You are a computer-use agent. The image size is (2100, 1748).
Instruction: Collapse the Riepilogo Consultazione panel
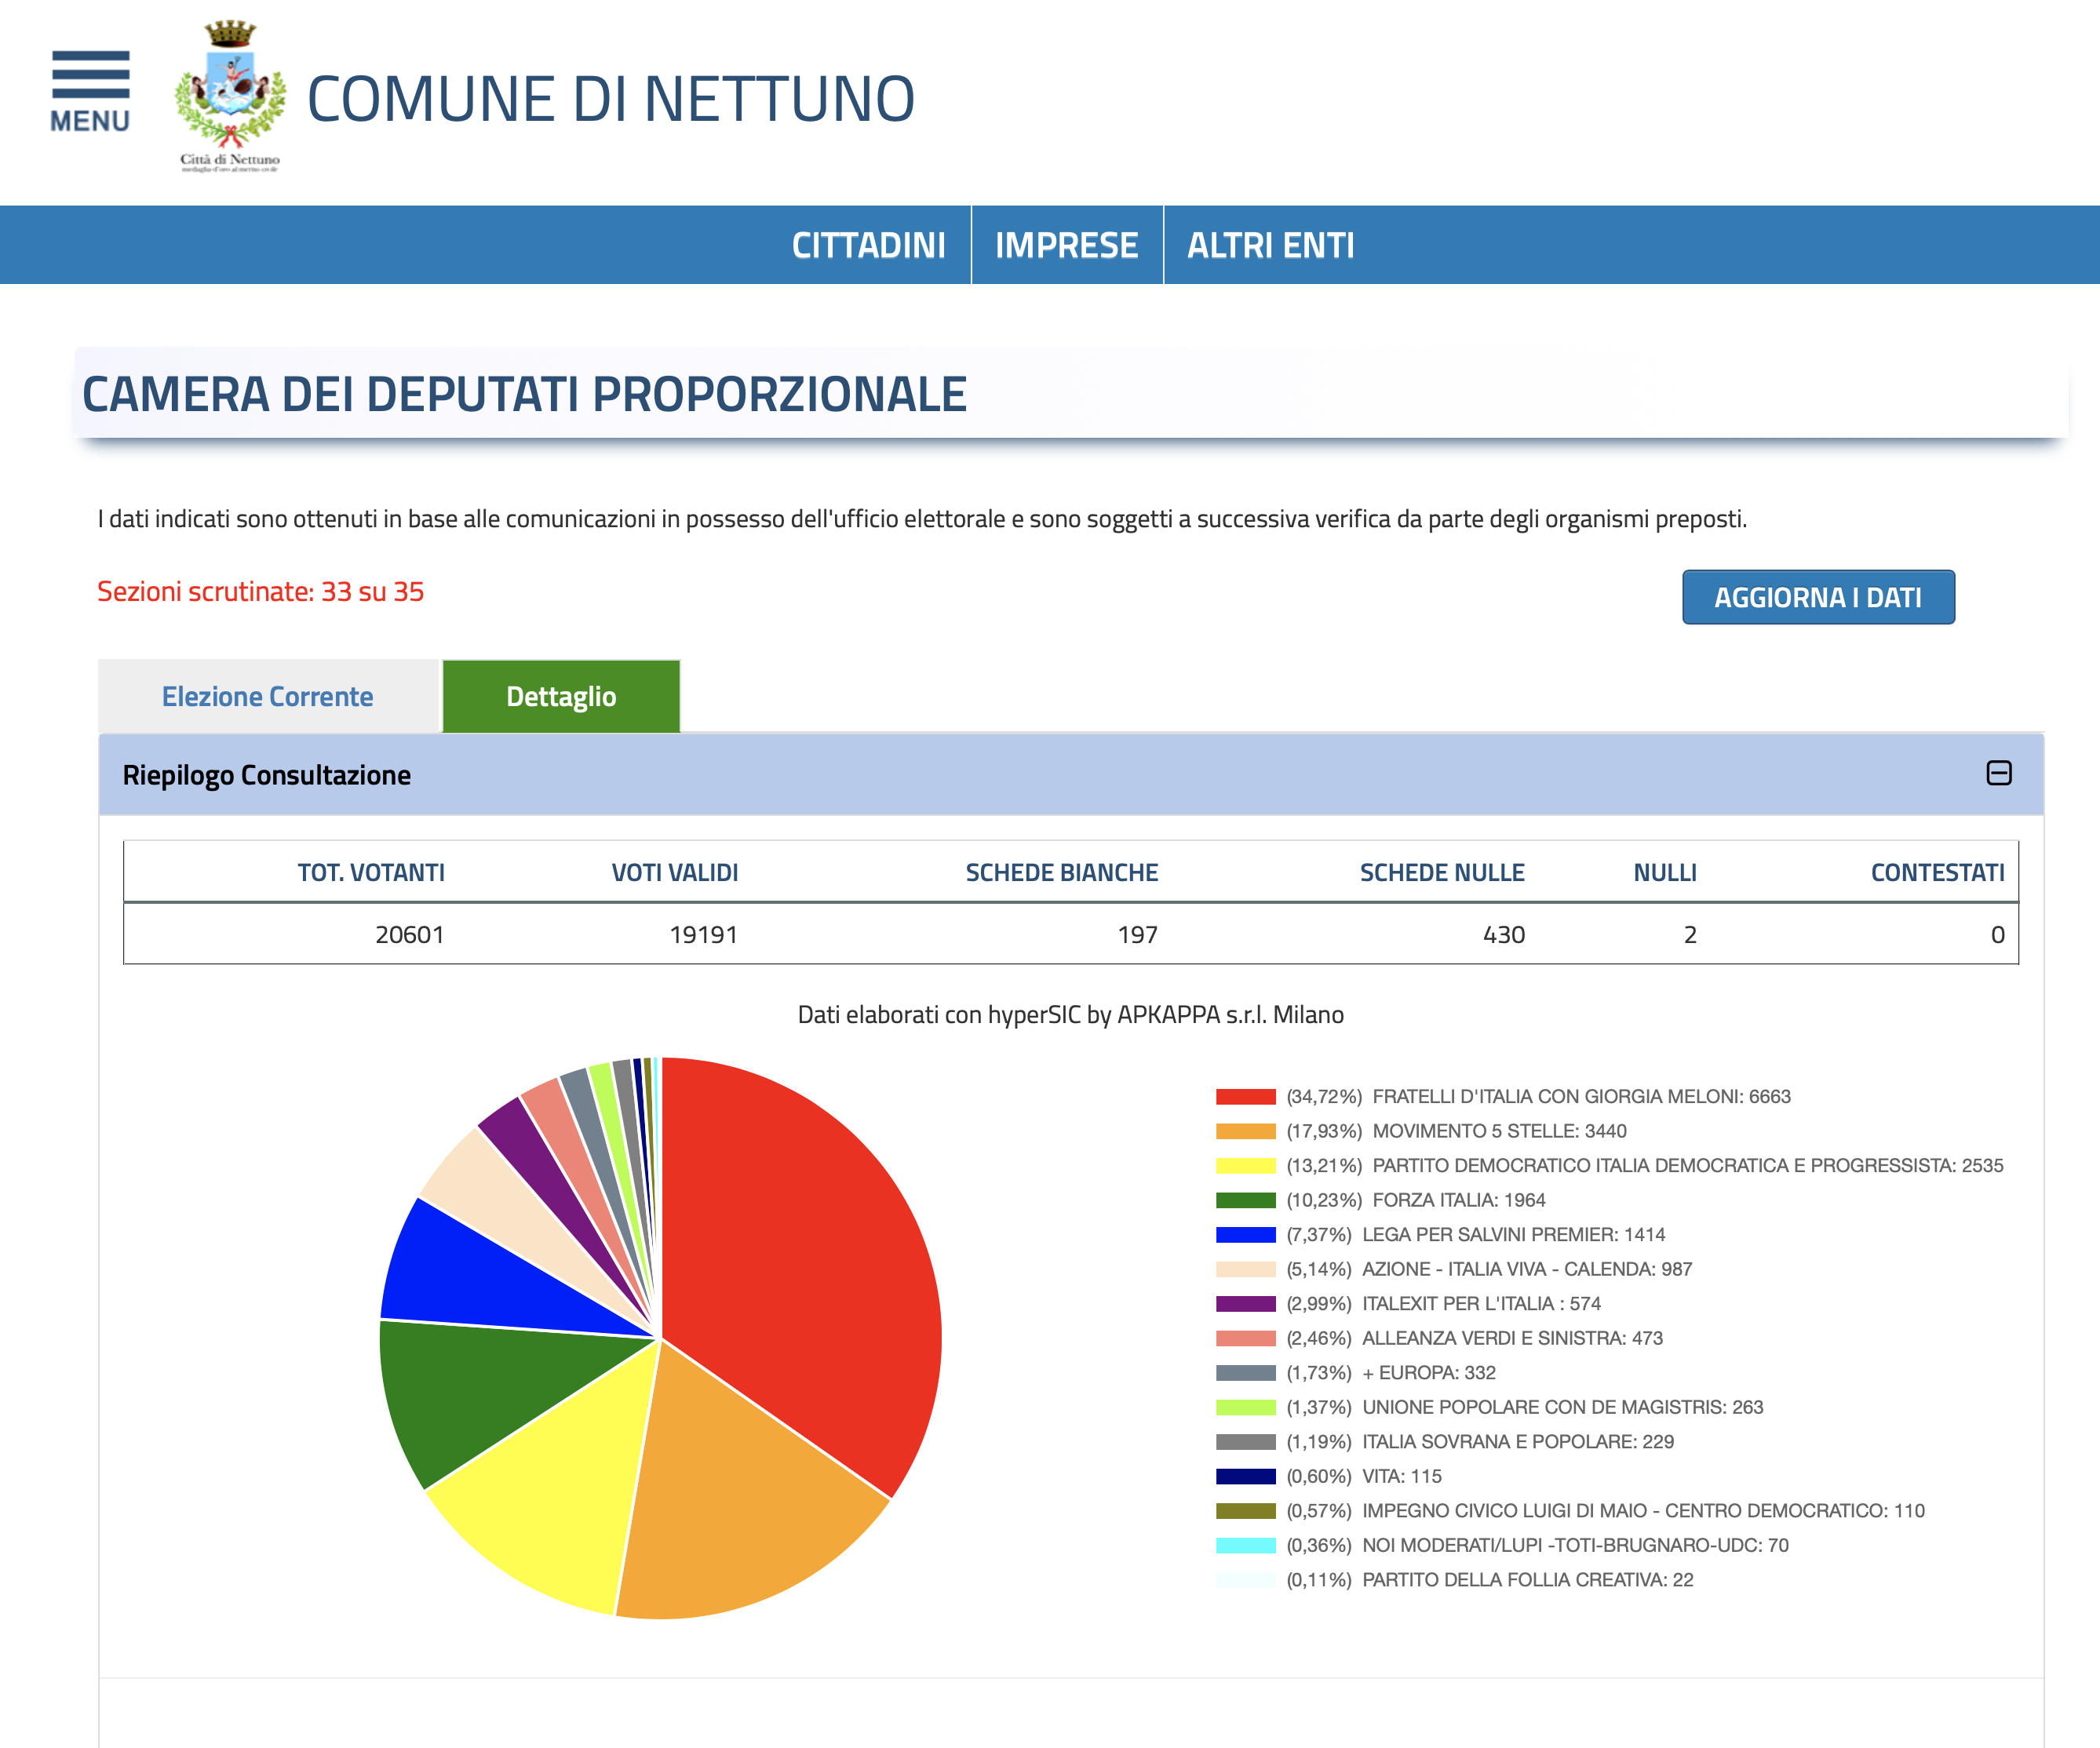pyautogui.click(x=1998, y=773)
